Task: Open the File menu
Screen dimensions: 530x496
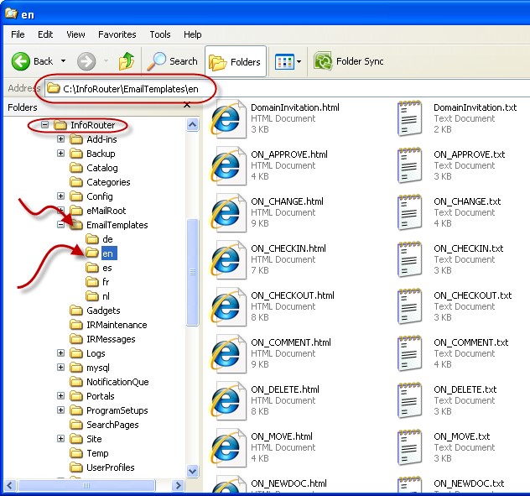Action: pyautogui.click(x=18, y=34)
